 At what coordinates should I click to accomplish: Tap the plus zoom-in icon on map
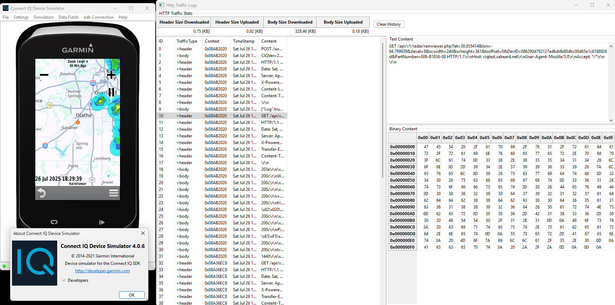(111, 75)
